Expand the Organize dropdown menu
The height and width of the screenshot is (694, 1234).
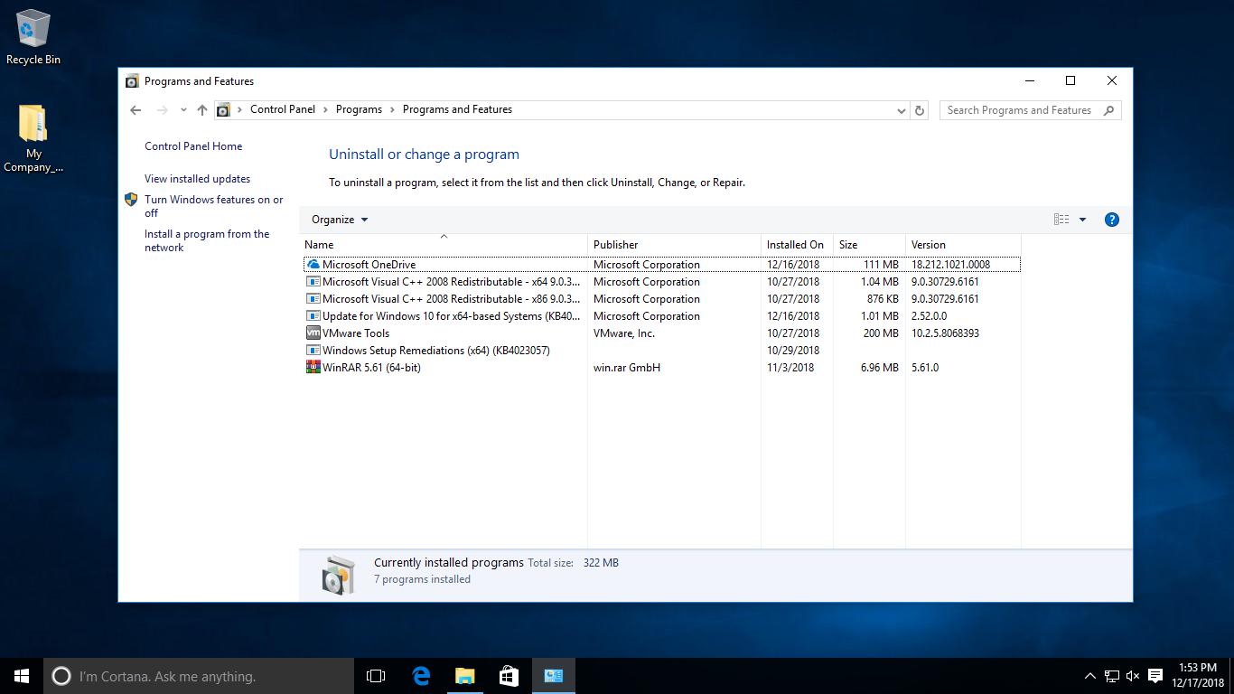coord(340,220)
